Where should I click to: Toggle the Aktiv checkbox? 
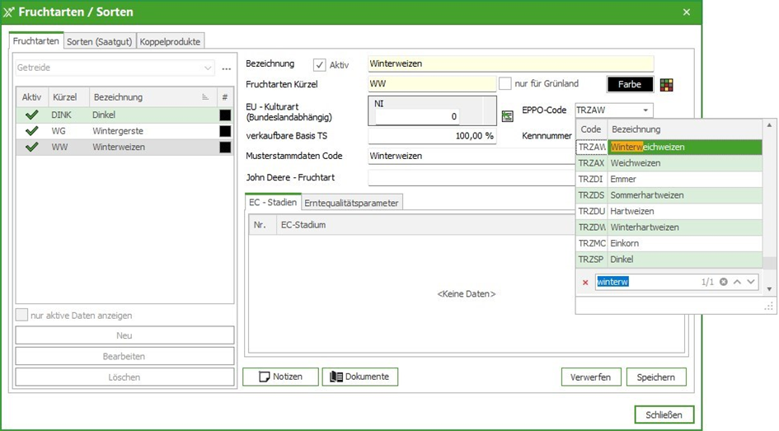point(320,65)
